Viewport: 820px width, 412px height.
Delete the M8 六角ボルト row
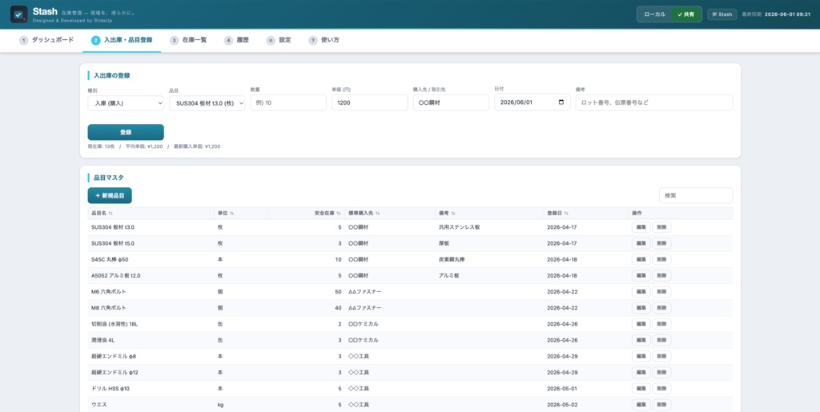click(661, 307)
